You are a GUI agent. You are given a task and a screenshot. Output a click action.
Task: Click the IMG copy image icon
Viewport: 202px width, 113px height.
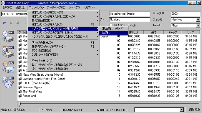click(x=8, y=67)
